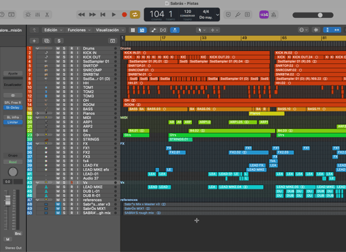This screenshot has height=252, width=346.
Task: Open the Visualización menu
Action: coord(110,30)
